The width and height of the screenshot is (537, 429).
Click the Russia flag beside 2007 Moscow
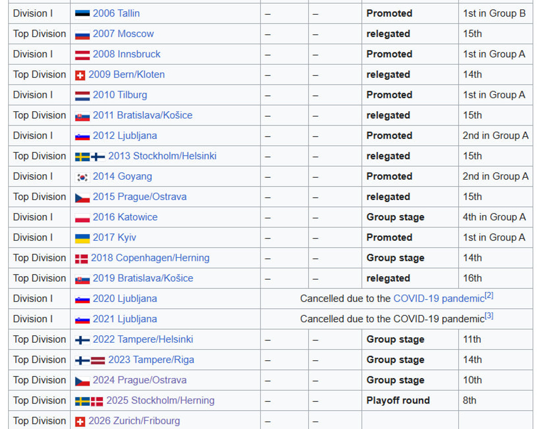click(x=82, y=34)
